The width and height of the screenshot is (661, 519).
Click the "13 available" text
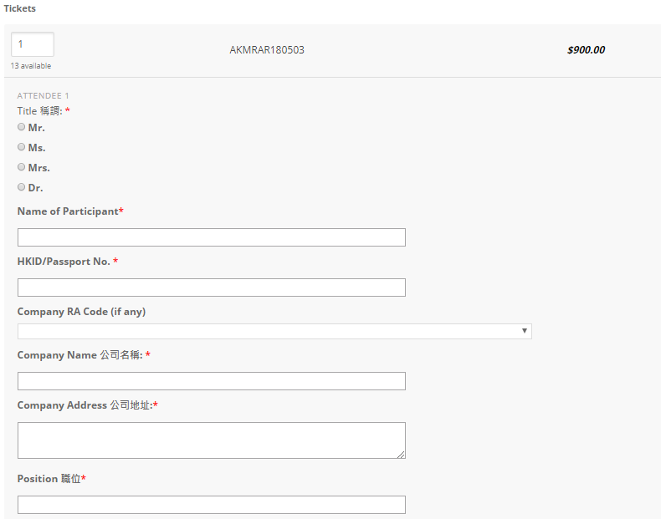coord(31,66)
